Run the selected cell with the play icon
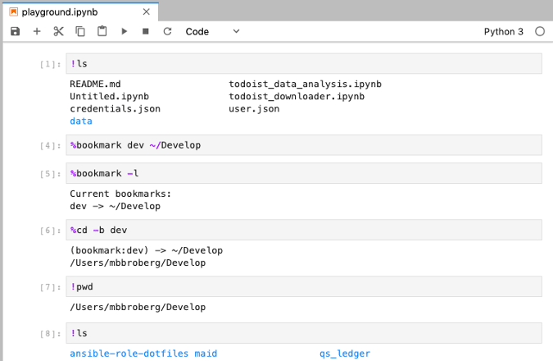The width and height of the screenshot is (553, 361). pyautogui.click(x=125, y=31)
